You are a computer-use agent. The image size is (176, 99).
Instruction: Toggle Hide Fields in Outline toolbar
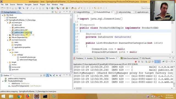[x=51, y=75]
